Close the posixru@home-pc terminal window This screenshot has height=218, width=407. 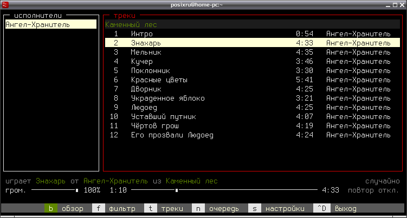click(x=402, y=5)
